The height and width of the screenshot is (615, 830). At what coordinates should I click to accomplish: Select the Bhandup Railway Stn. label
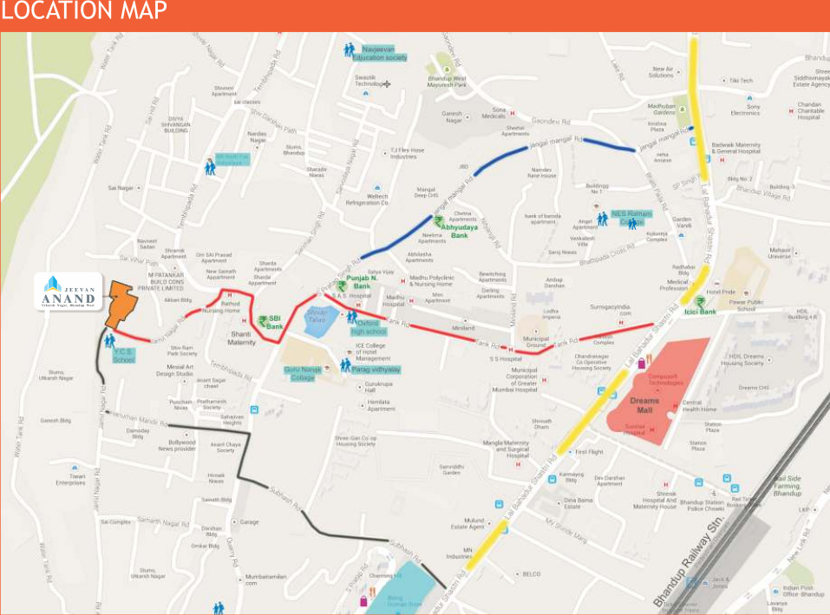pos(688,561)
